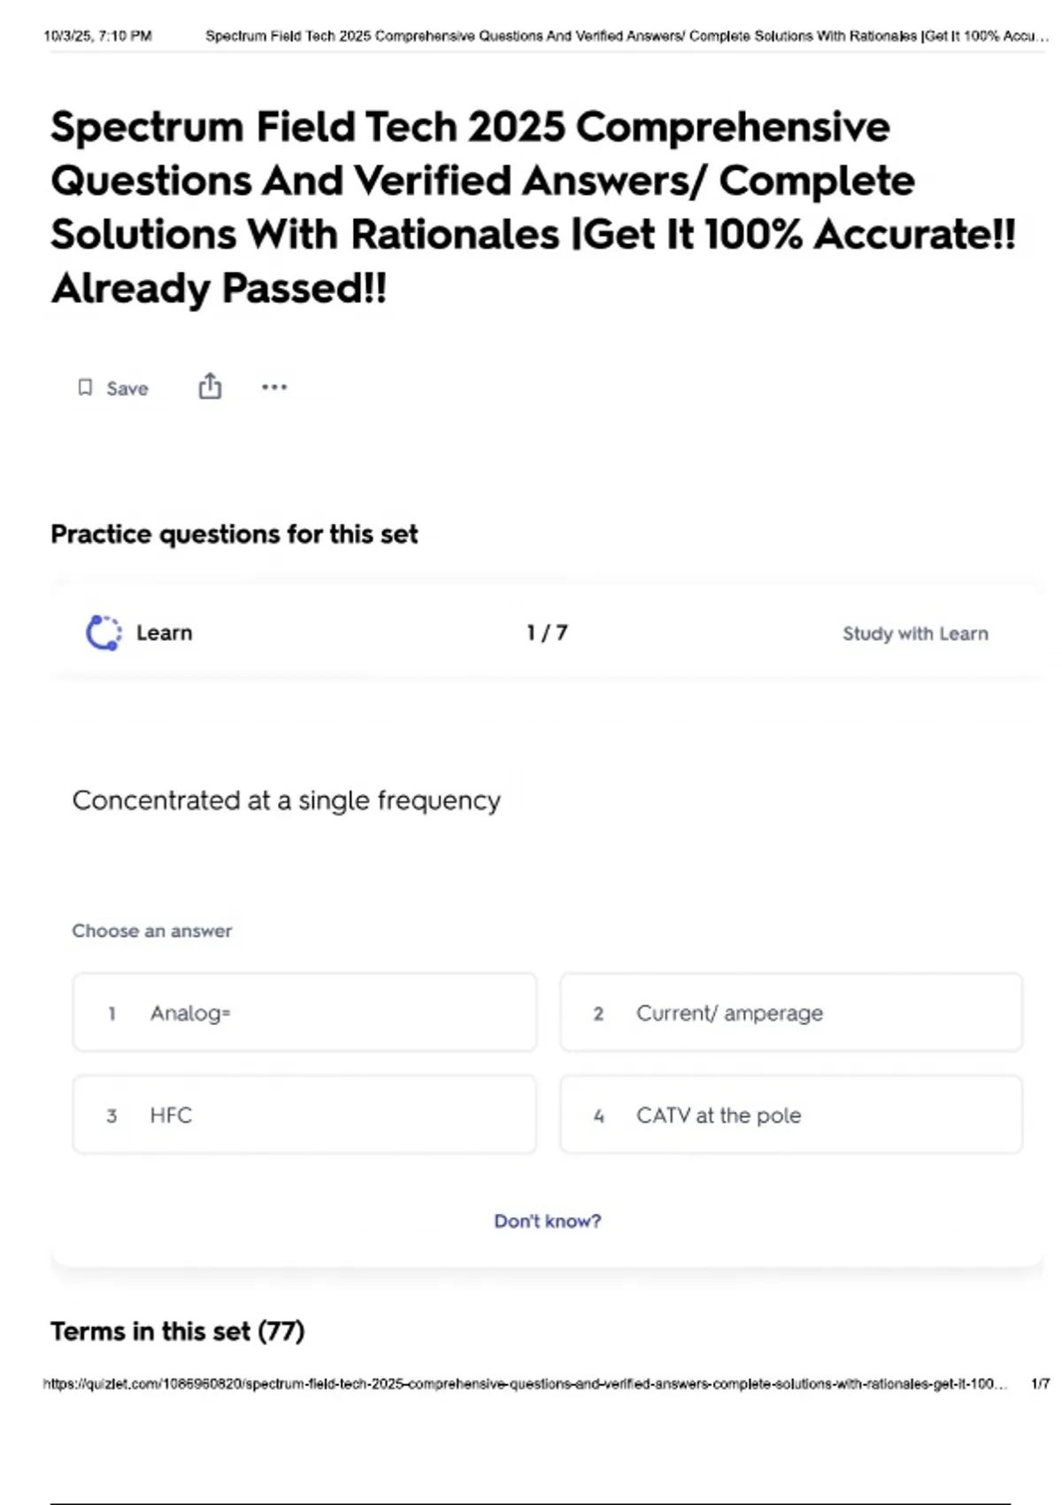Click the Learn mode circular icon
This screenshot has width=1062, height=1505.
(104, 633)
